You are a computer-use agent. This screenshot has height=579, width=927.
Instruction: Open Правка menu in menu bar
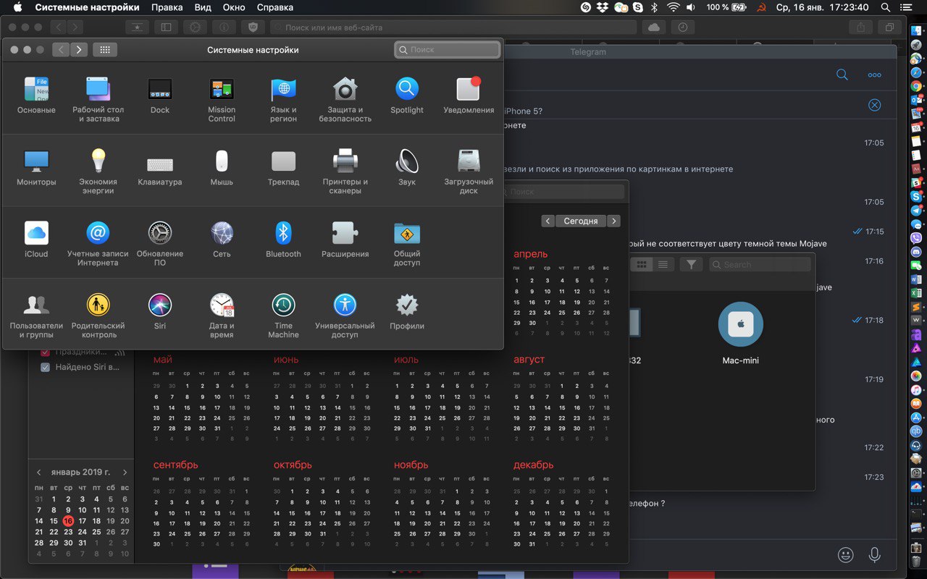pos(167,7)
